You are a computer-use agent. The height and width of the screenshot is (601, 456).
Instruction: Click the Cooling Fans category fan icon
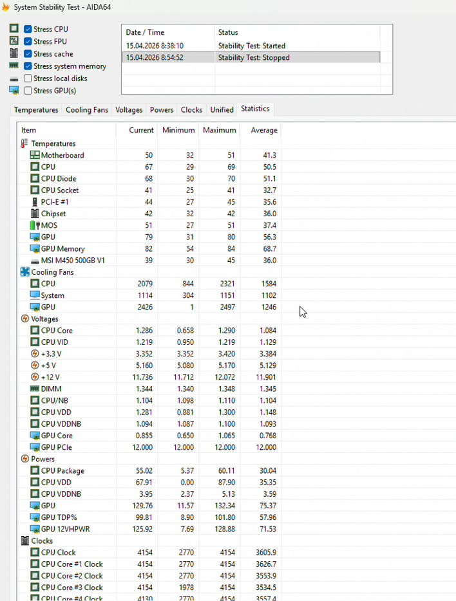(25, 272)
